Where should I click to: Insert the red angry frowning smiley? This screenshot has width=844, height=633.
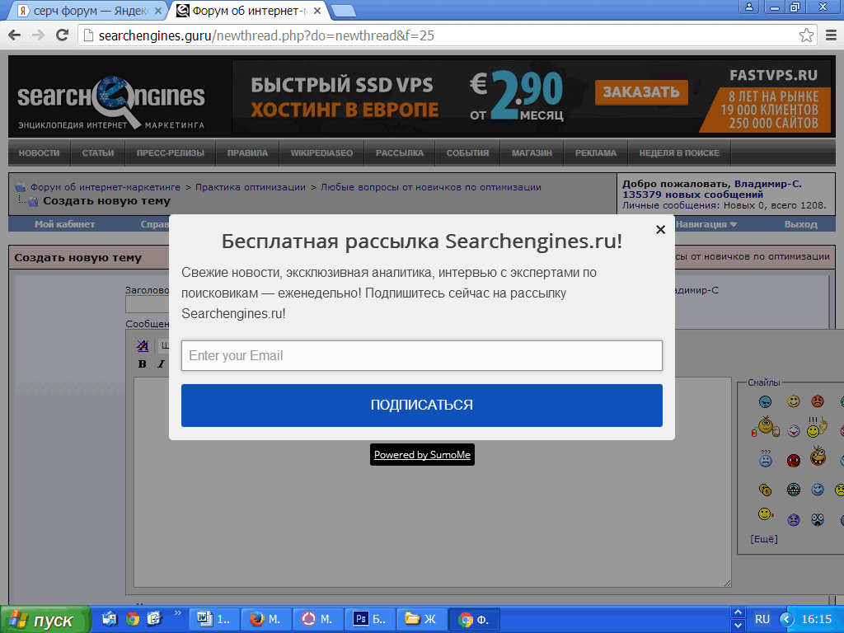click(x=818, y=401)
